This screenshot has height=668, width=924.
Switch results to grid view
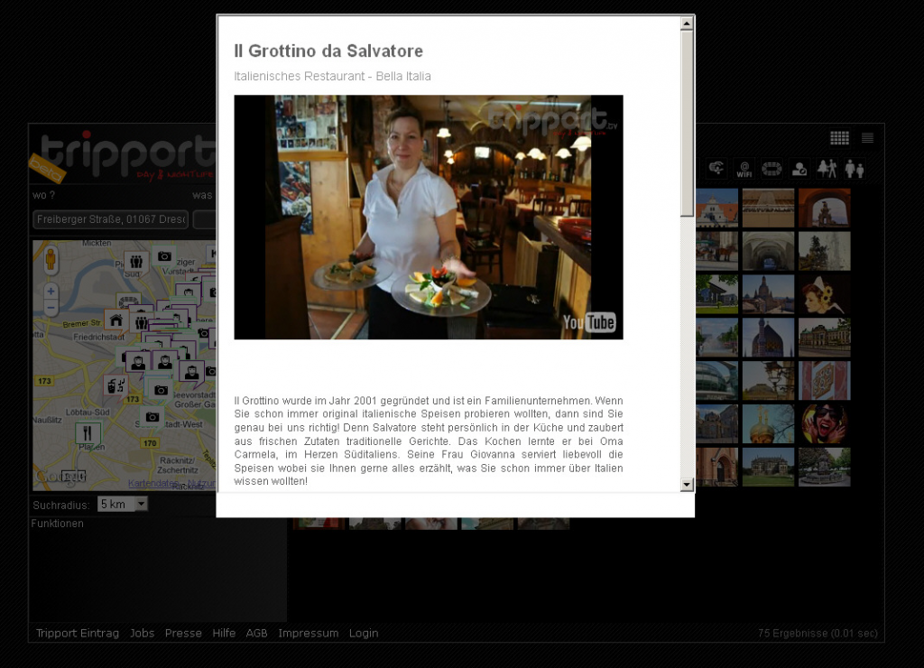point(839,138)
